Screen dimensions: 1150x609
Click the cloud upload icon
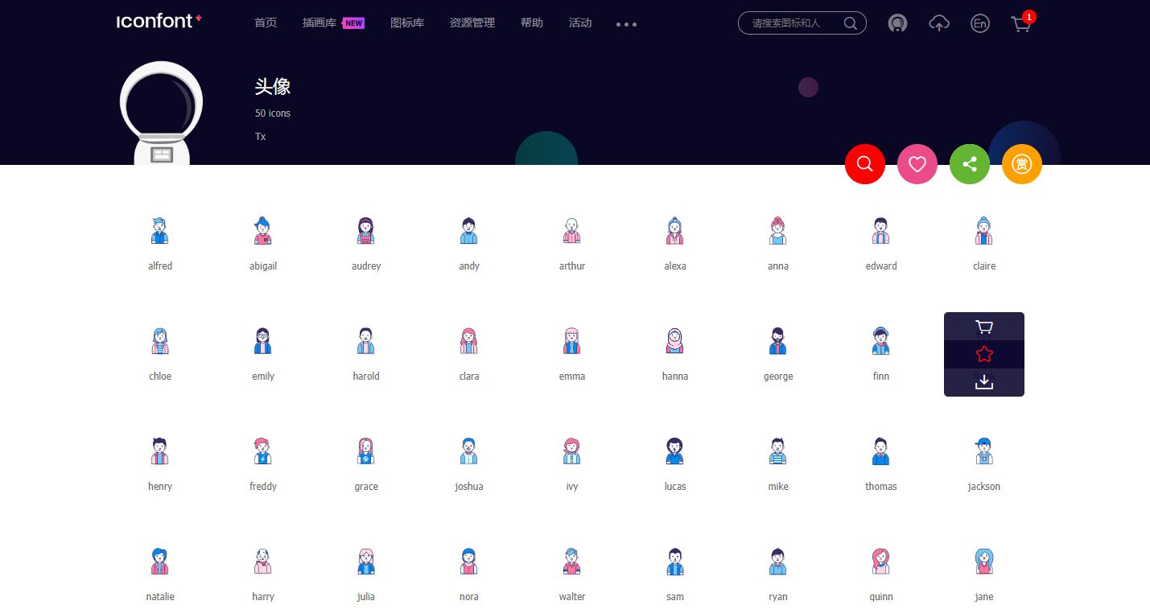[x=939, y=23]
